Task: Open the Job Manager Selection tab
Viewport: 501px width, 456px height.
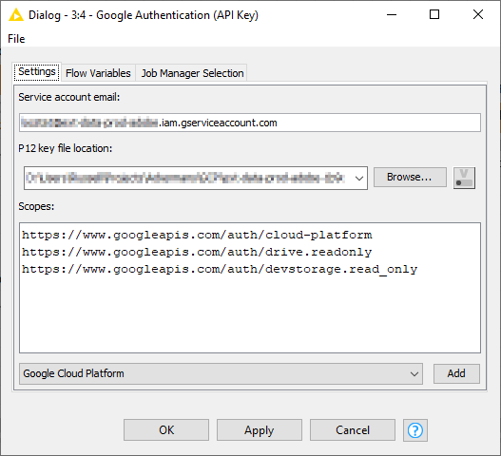Action: click(x=192, y=73)
